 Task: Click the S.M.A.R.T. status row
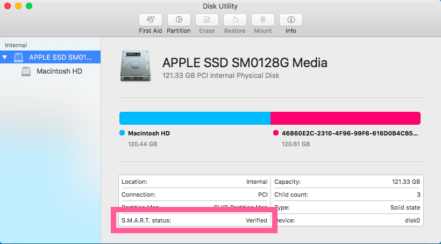pyautogui.click(x=194, y=220)
